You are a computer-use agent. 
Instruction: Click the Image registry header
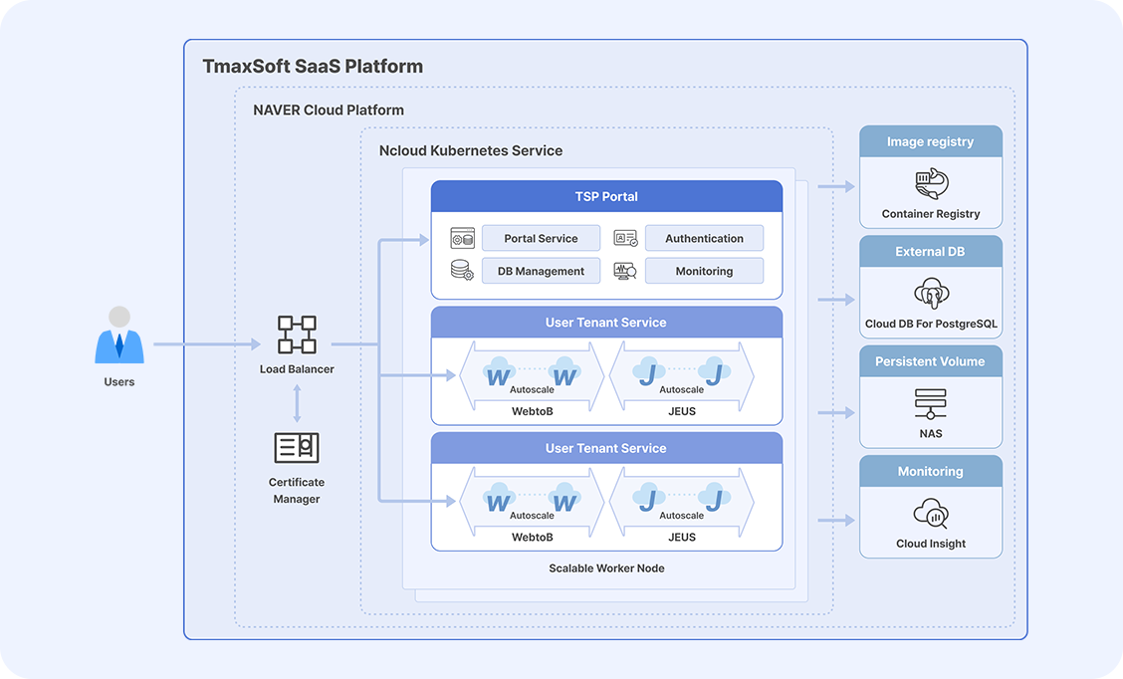click(931, 141)
